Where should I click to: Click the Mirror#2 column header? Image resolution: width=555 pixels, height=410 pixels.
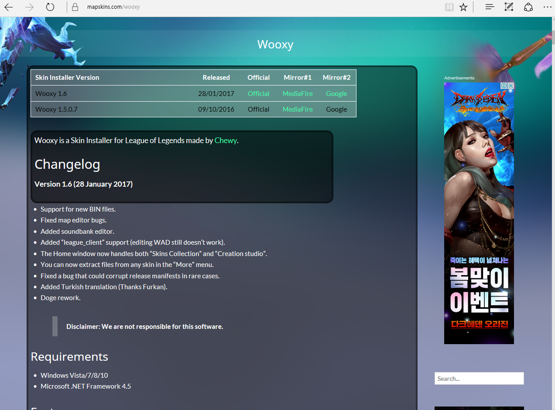pyautogui.click(x=336, y=77)
